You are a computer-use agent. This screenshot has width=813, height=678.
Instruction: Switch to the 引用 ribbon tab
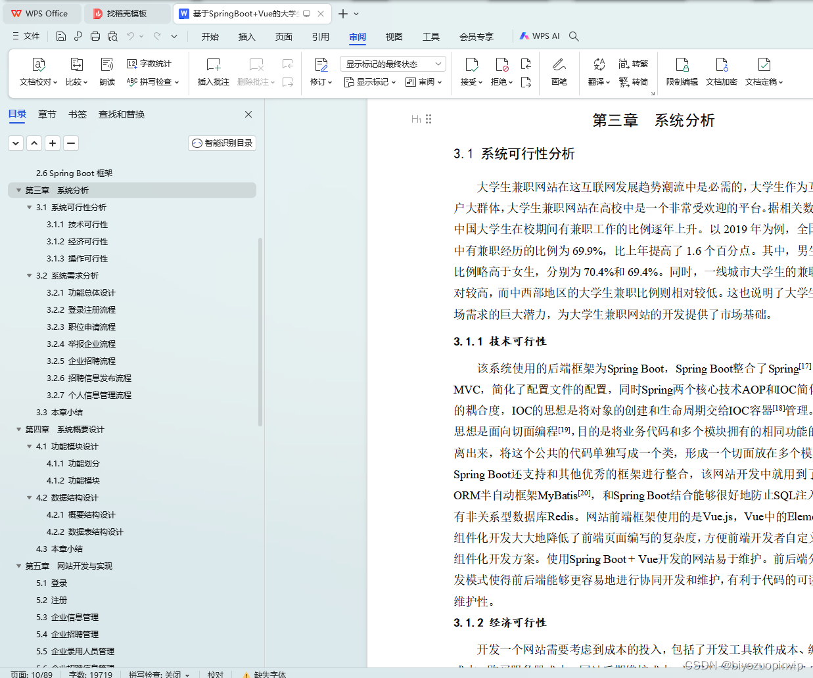pyautogui.click(x=321, y=37)
